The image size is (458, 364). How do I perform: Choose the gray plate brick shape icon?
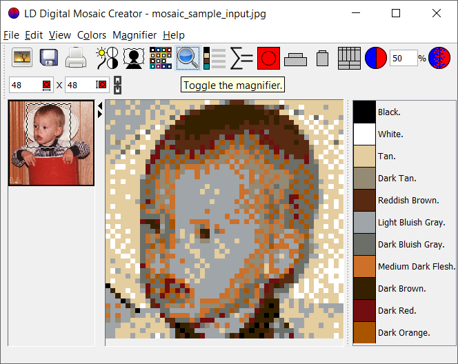295,60
